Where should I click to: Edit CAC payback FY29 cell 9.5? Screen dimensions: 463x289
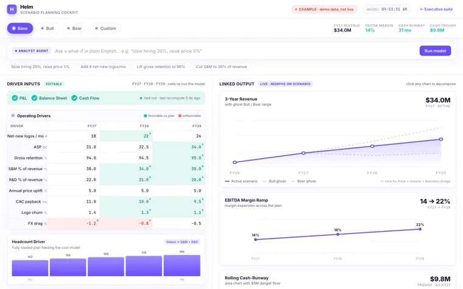[x=178, y=201]
